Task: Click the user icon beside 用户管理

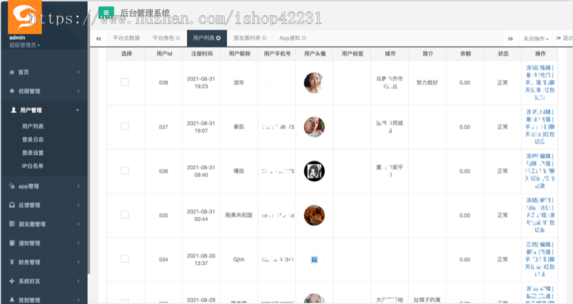Action: click(13, 110)
